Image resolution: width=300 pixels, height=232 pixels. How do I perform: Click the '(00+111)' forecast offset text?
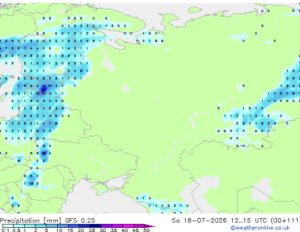(285, 221)
